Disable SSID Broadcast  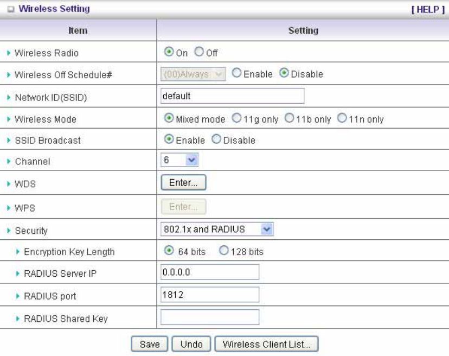(x=216, y=139)
